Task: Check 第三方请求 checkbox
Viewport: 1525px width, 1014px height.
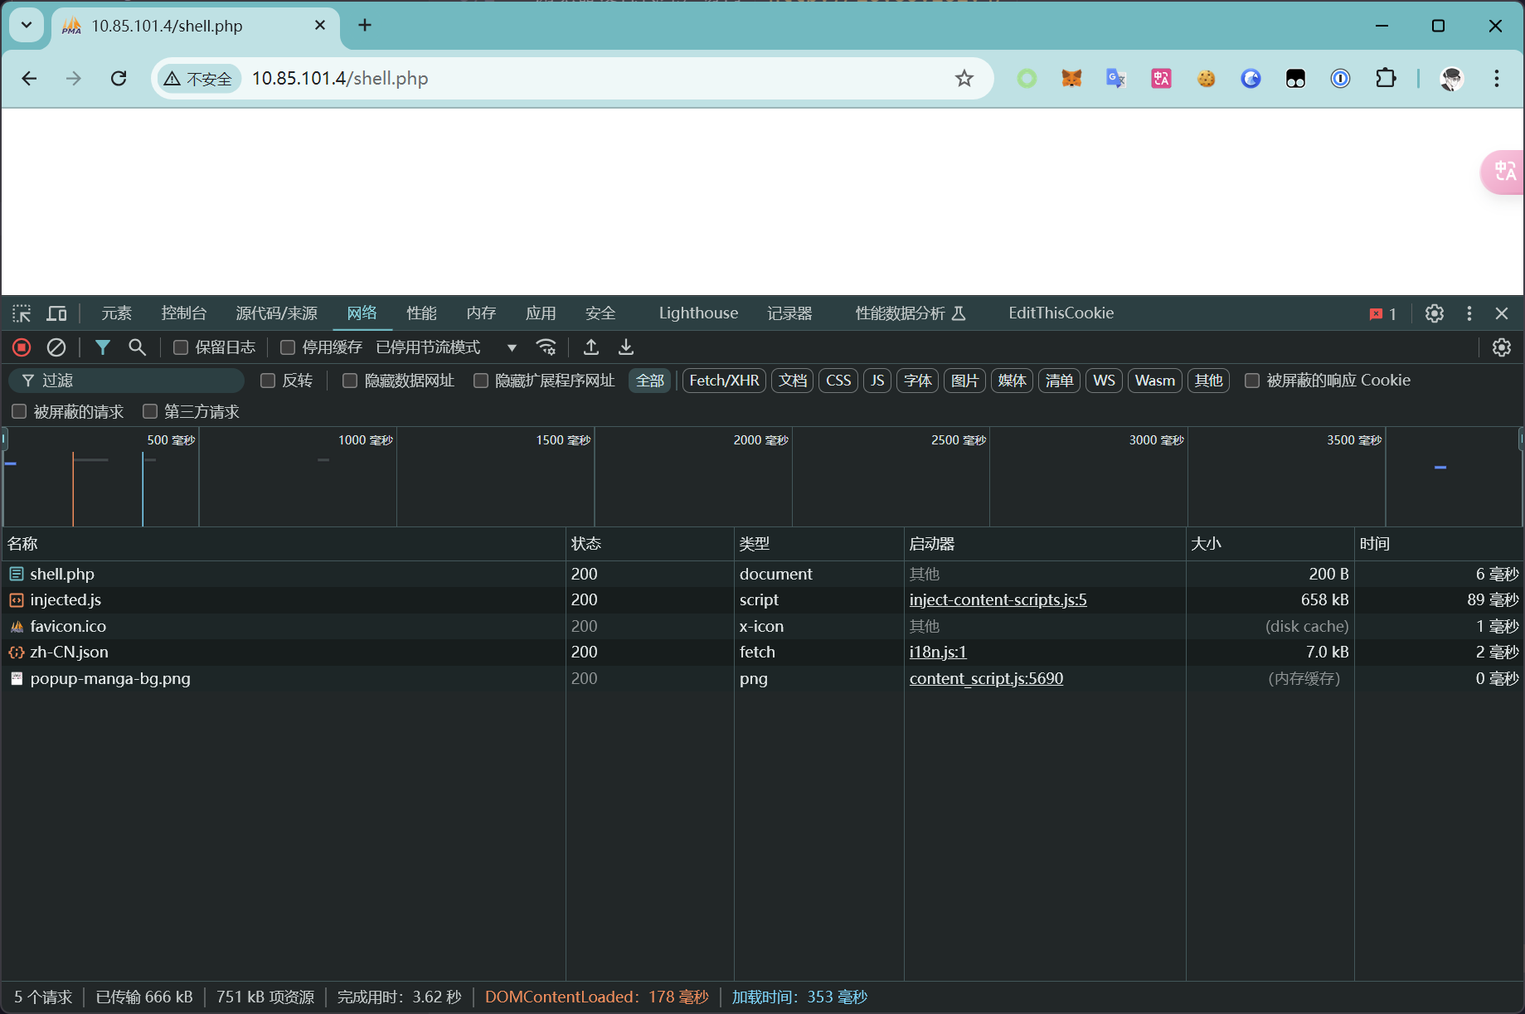Action: [x=150, y=411]
